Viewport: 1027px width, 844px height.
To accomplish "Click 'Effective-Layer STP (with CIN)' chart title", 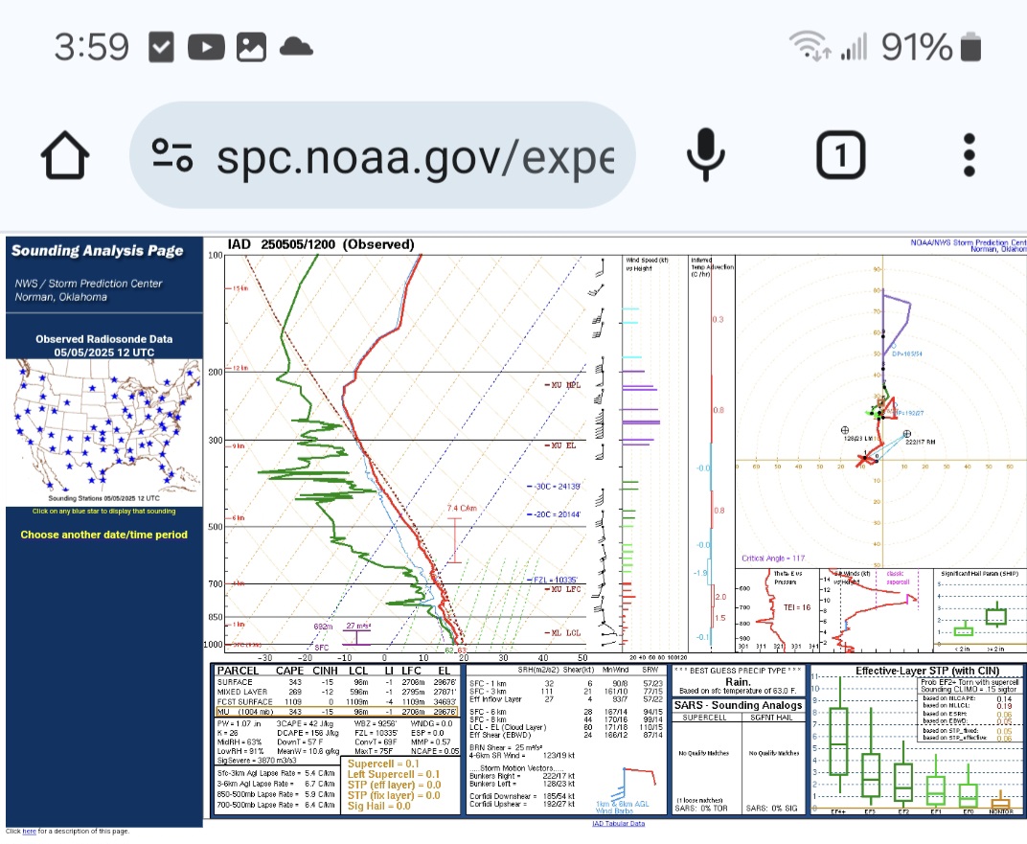I will tap(926, 671).
